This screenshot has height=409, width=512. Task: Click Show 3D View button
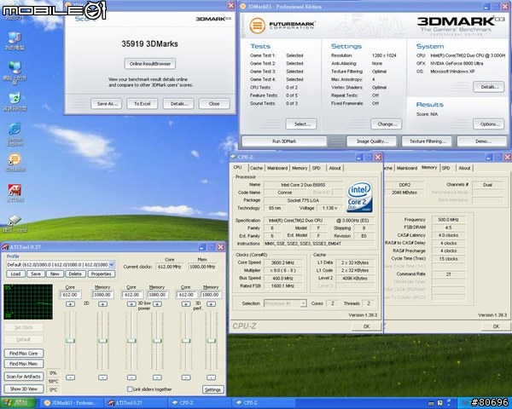click(24, 389)
